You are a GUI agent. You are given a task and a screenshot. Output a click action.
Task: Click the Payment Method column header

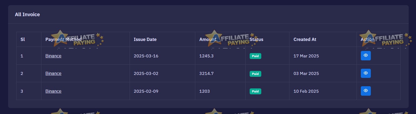click(x=63, y=39)
